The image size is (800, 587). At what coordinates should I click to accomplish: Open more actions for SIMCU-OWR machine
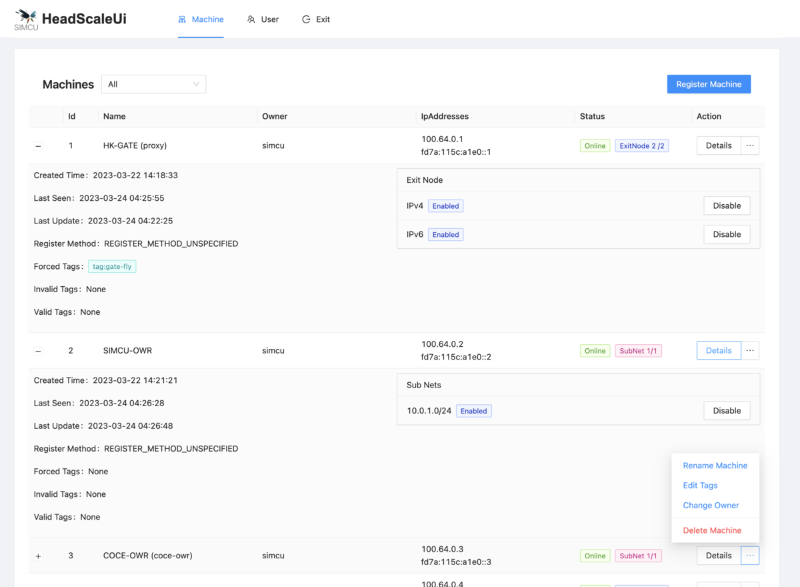[750, 351]
